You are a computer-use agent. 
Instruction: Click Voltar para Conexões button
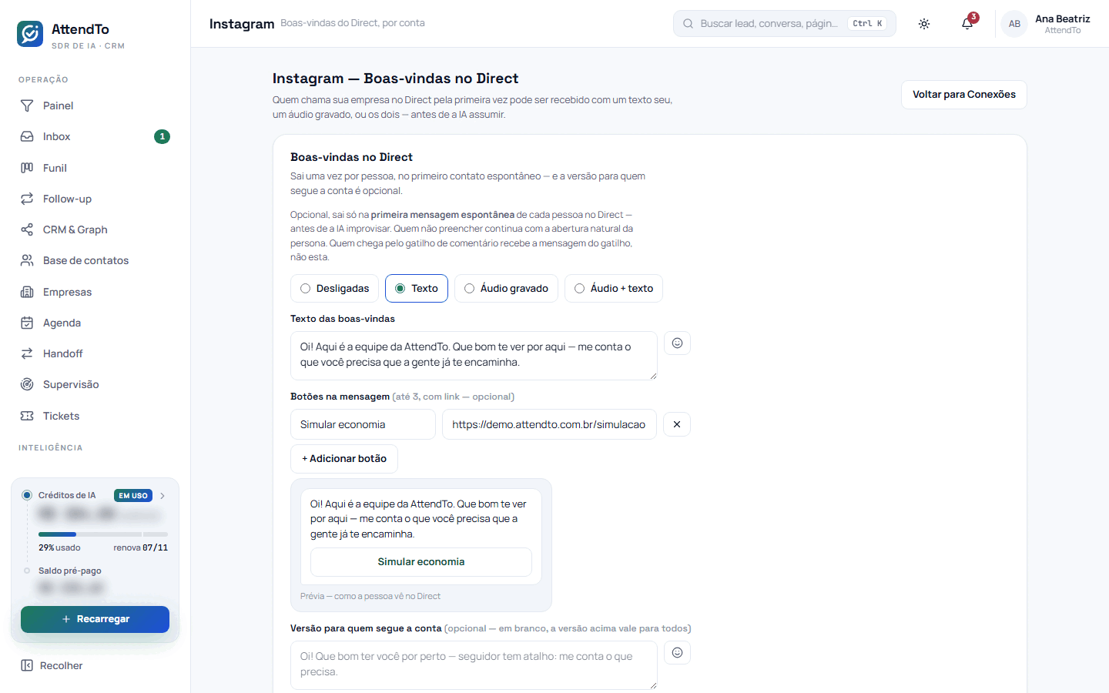pyautogui.click(x=964, y=95)
